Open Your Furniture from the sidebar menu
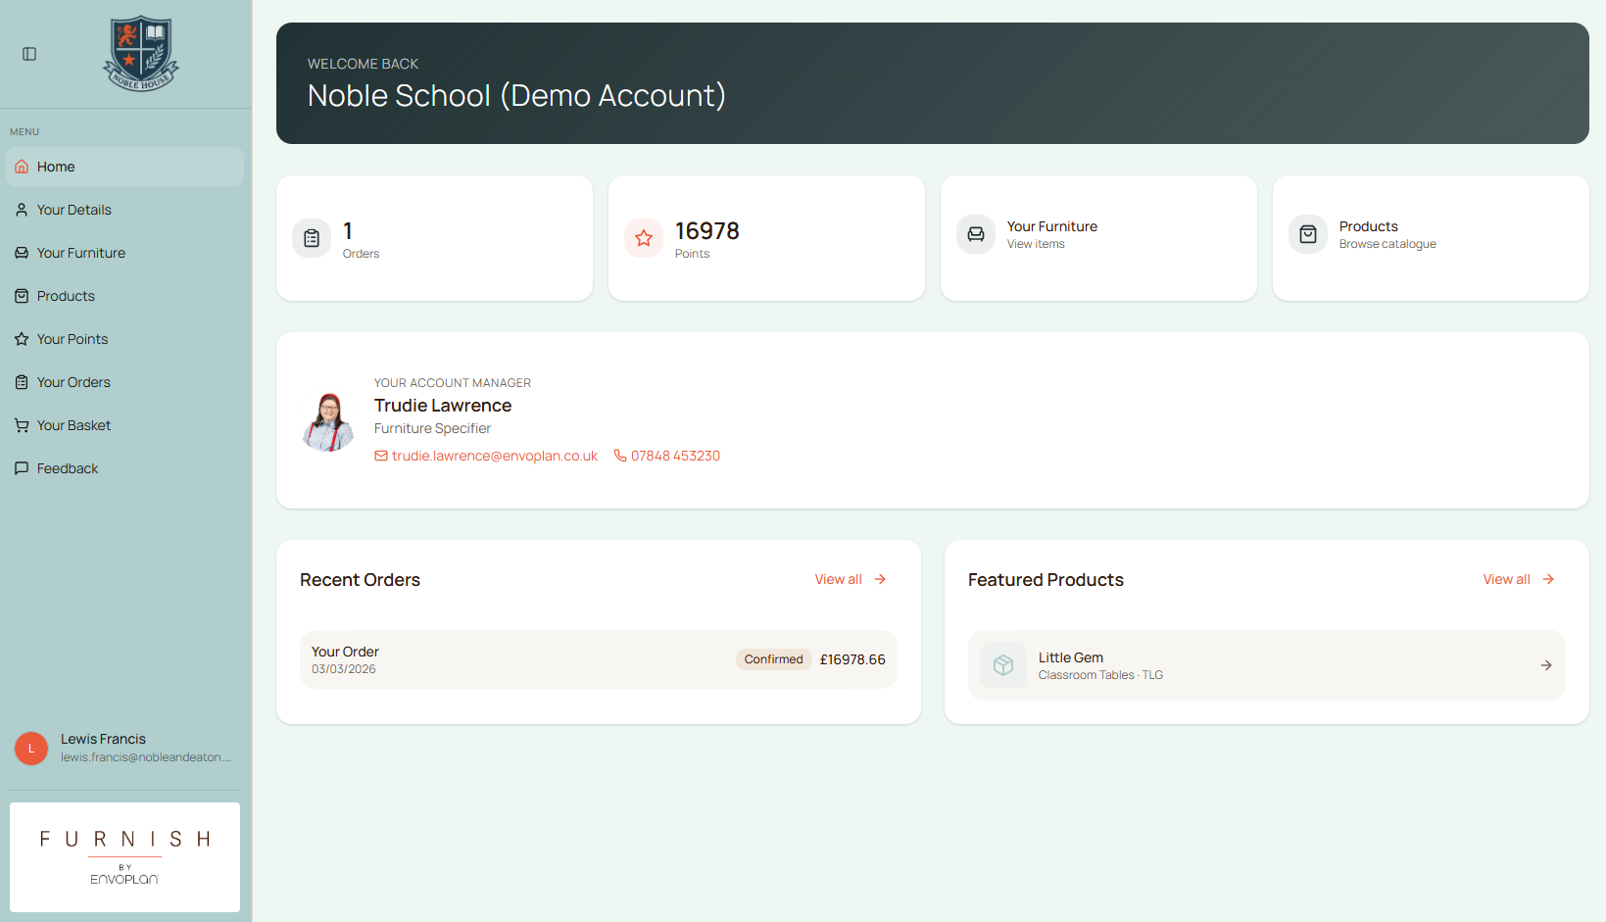The image size is (1606, 922). point(124,253)
